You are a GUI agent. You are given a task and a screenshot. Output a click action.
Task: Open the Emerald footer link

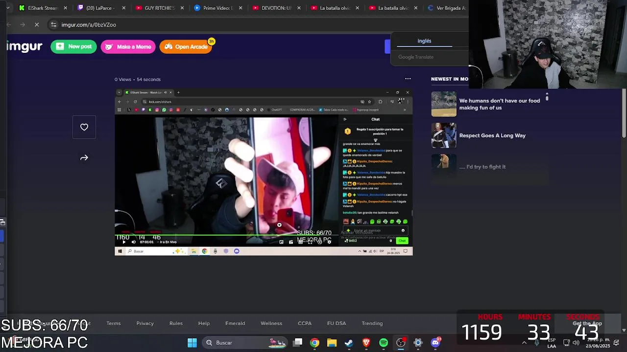click(235, 323)
